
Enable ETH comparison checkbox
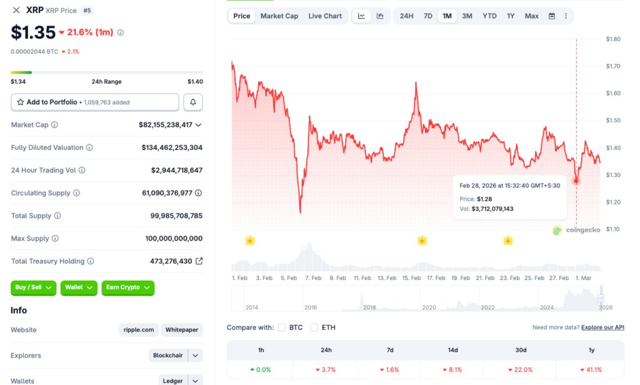(314, 327)
